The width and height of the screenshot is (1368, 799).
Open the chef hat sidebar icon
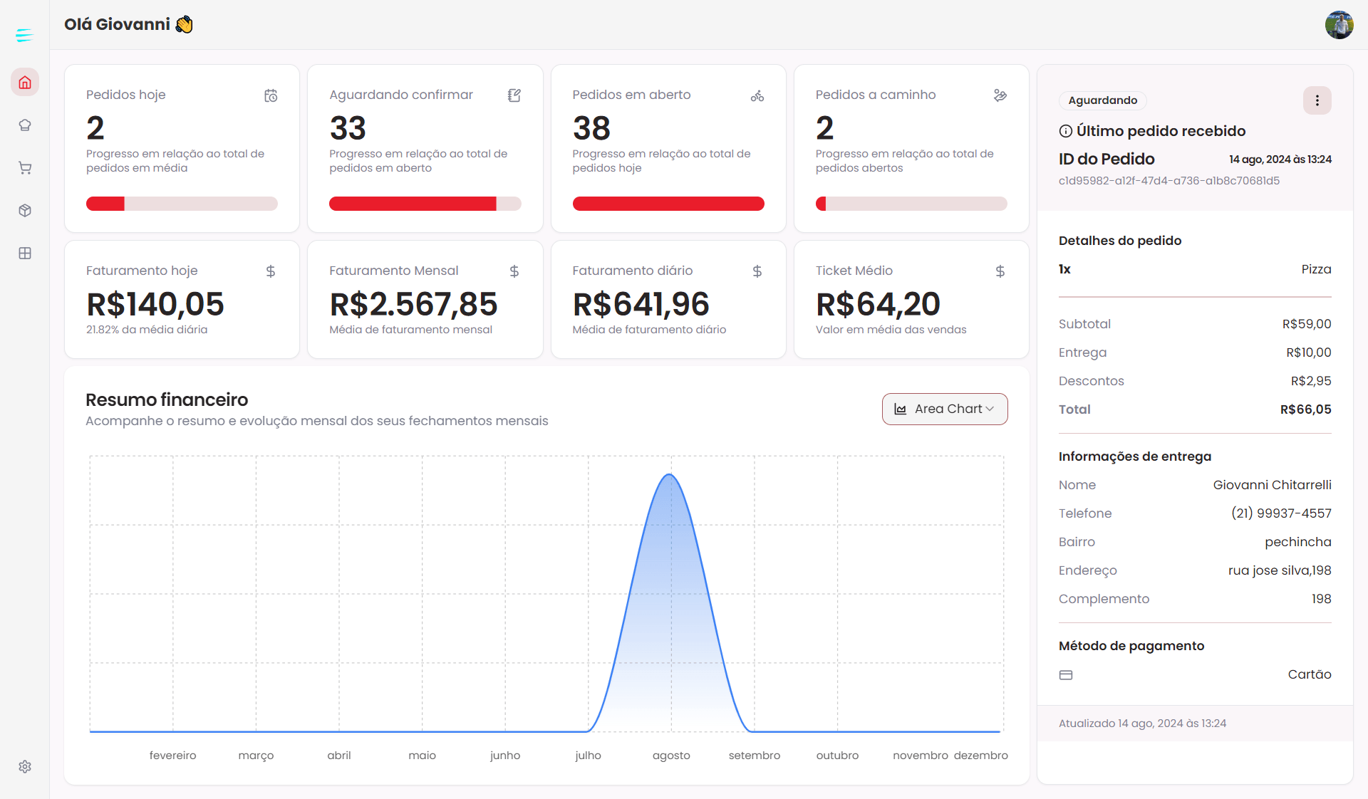(25, 125)
